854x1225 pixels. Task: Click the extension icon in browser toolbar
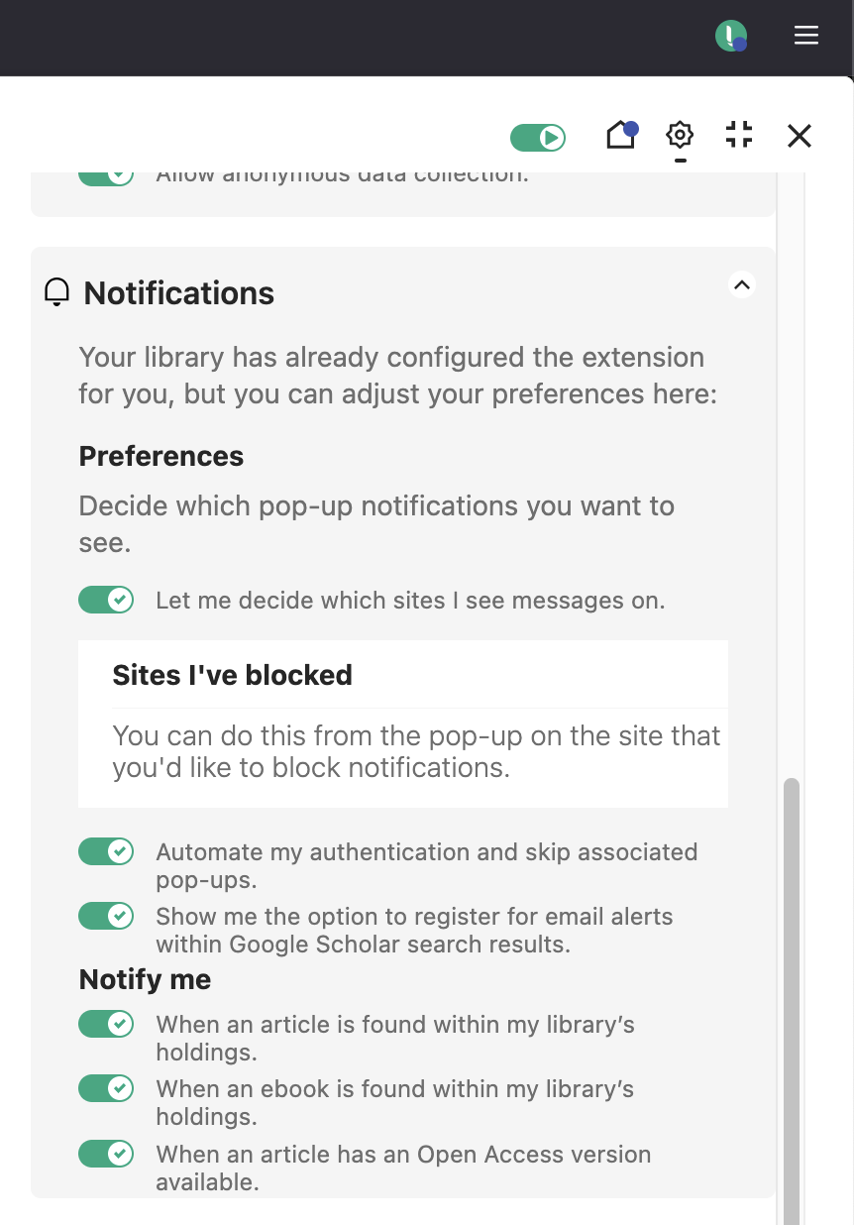(x=730, y=37)
